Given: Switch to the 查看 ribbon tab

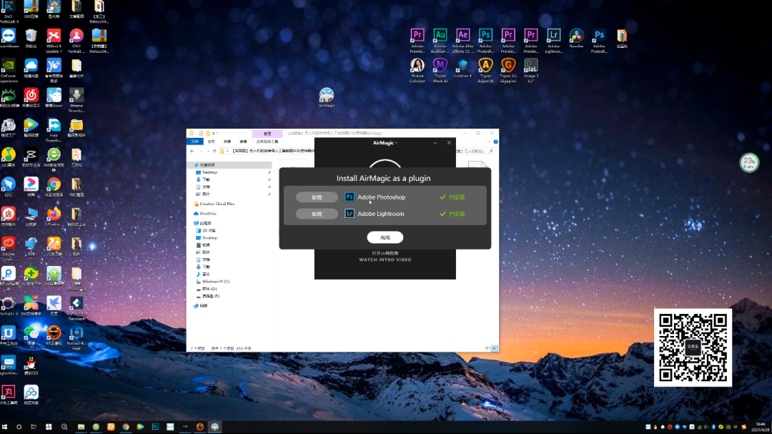Looking at the screenshot, I should click(243, 142).
